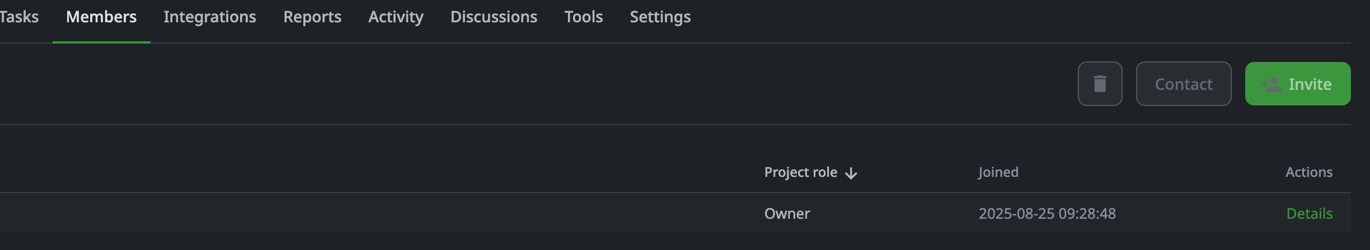1370x250 pixels.
Task: Click the add-person icon in Invite
Action: coord(1272,84)
